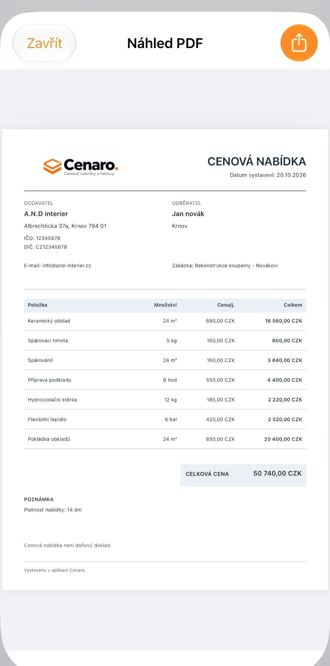Screen dimensions: 330x666
Task: Click the Náhled PDF header title
Action: [x=165, y=43]
